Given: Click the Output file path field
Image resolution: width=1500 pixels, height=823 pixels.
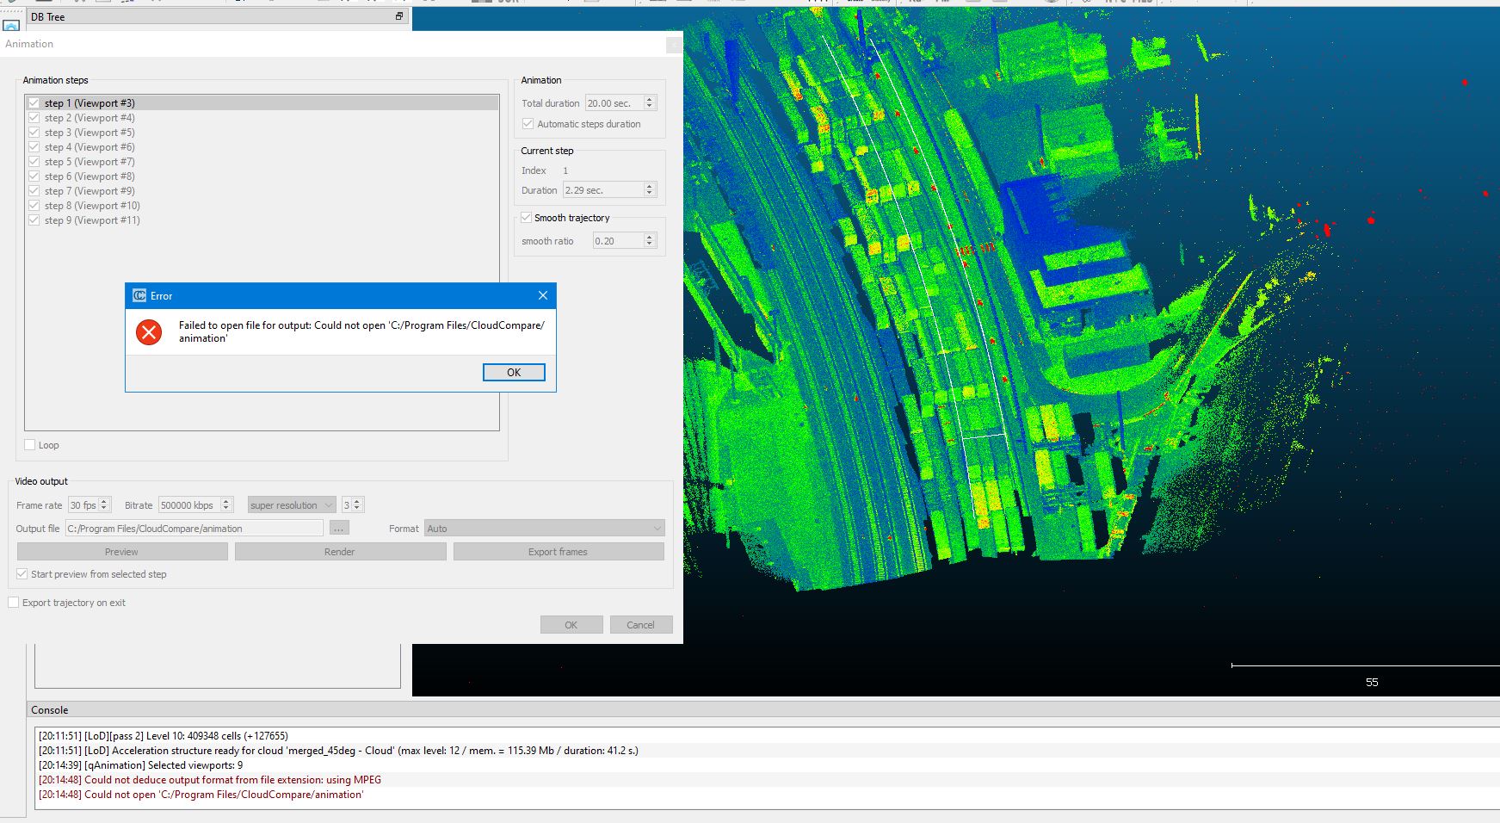Looking at the screenshot, I should [x=194, y=529].
